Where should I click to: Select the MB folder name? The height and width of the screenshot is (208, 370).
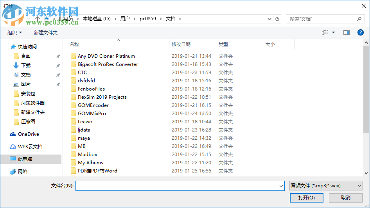click(82, 146)
